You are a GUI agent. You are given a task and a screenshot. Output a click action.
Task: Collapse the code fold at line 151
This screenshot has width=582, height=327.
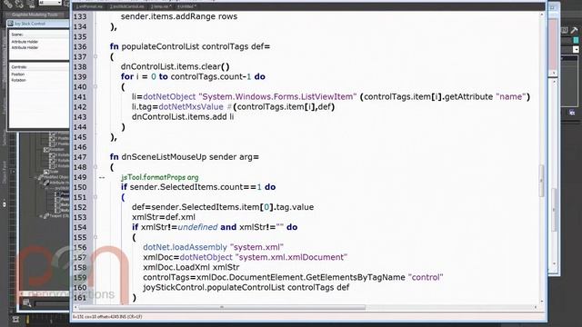click(95, 197)
